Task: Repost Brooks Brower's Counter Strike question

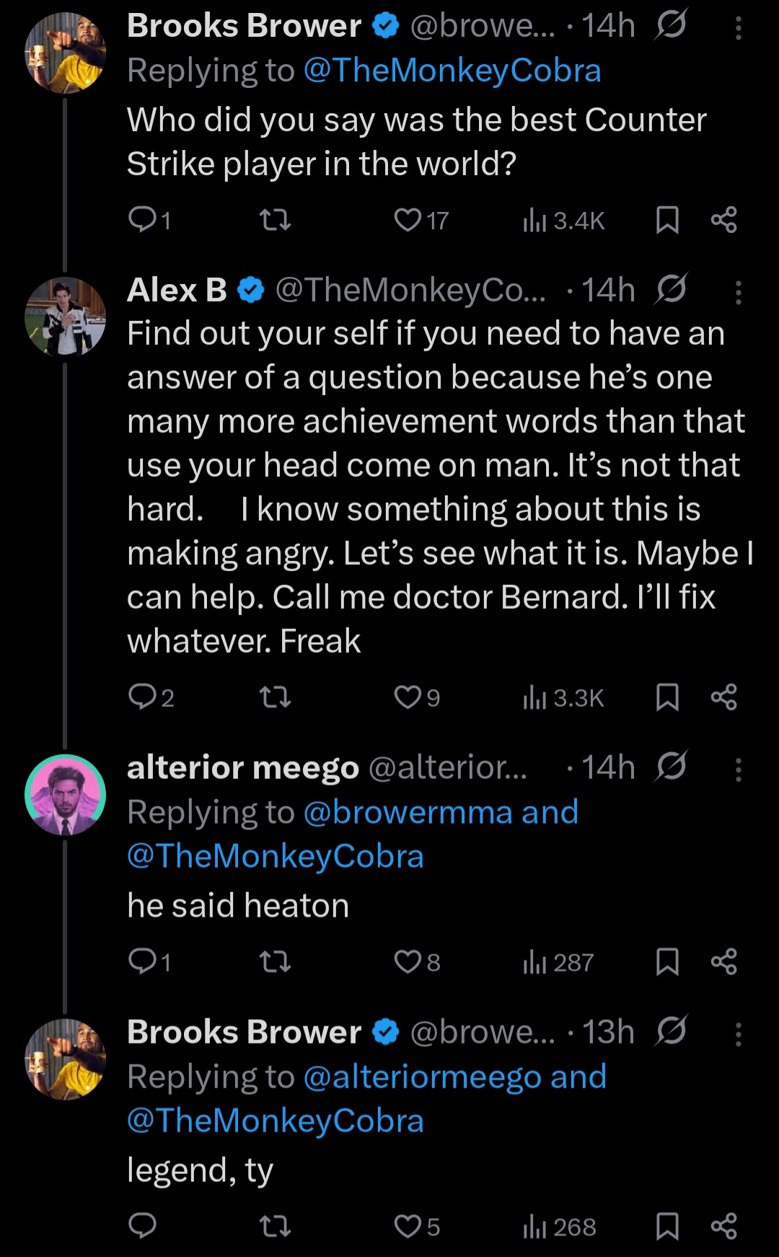Action: pyautogui.click(x=275, y=219)
